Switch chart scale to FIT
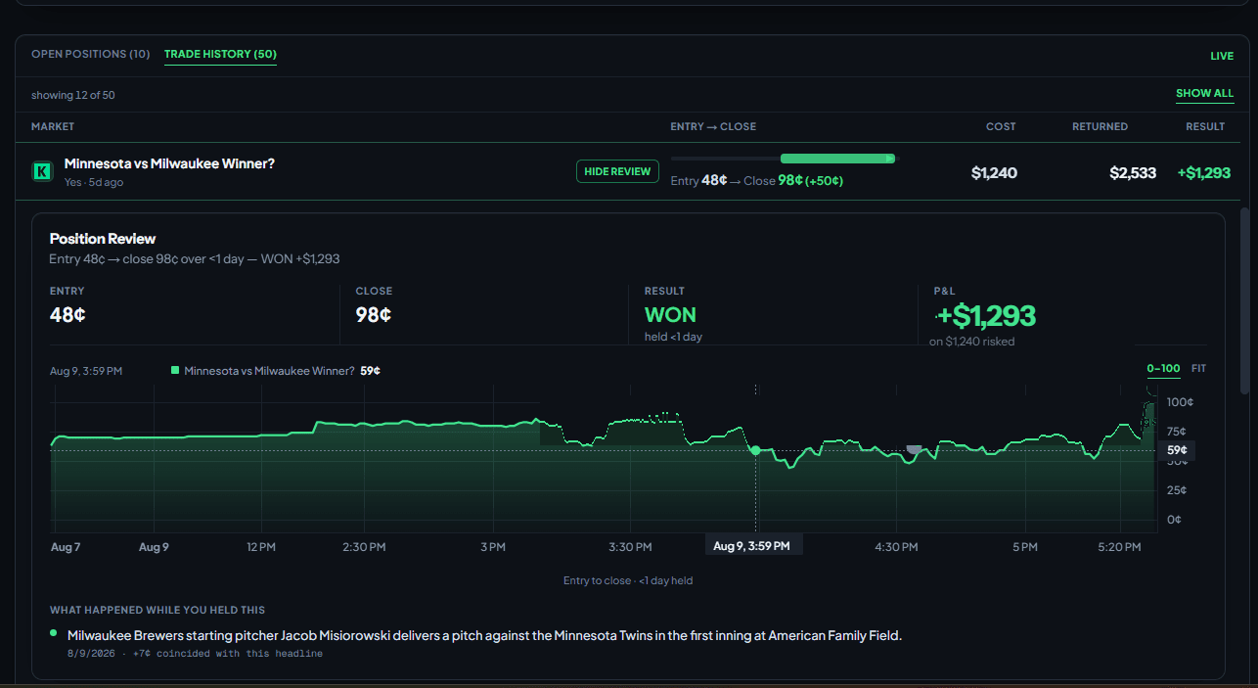This screenshot has height=688, width=1258. point(1198,369)
